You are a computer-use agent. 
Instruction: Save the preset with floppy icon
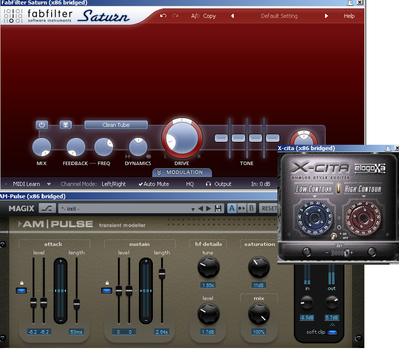(218, 209)
